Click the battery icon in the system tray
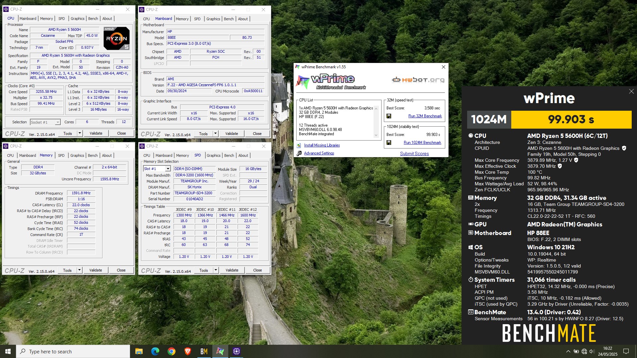637x358 pixels. (x=576, y=351)
